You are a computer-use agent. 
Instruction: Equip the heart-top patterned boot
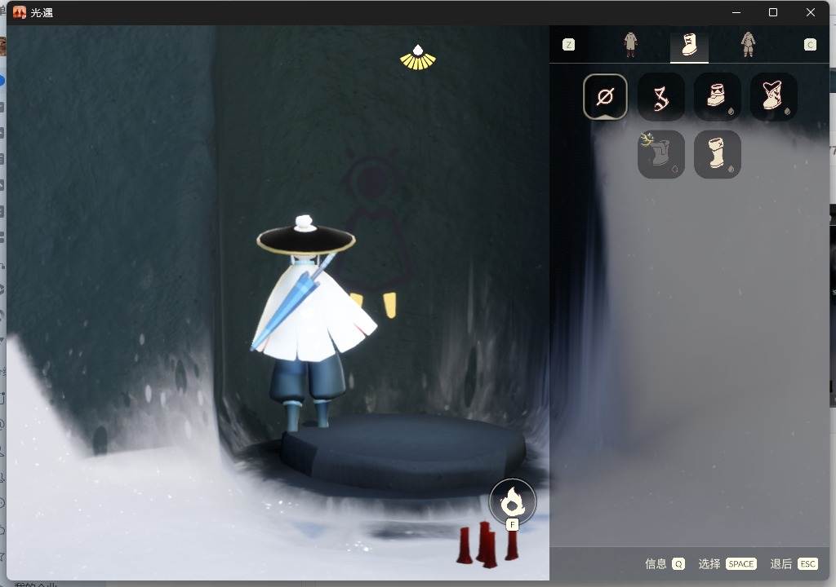pyautogui.click(x=773, y=97)
